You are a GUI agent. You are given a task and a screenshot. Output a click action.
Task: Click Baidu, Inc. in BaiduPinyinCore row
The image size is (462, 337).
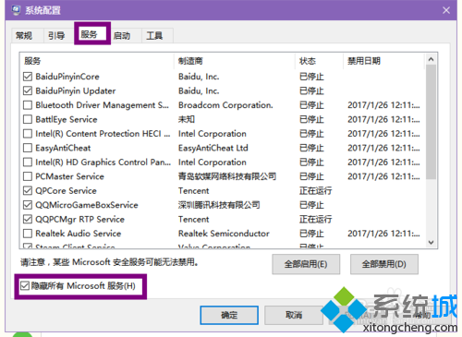[x=199, y=77]
